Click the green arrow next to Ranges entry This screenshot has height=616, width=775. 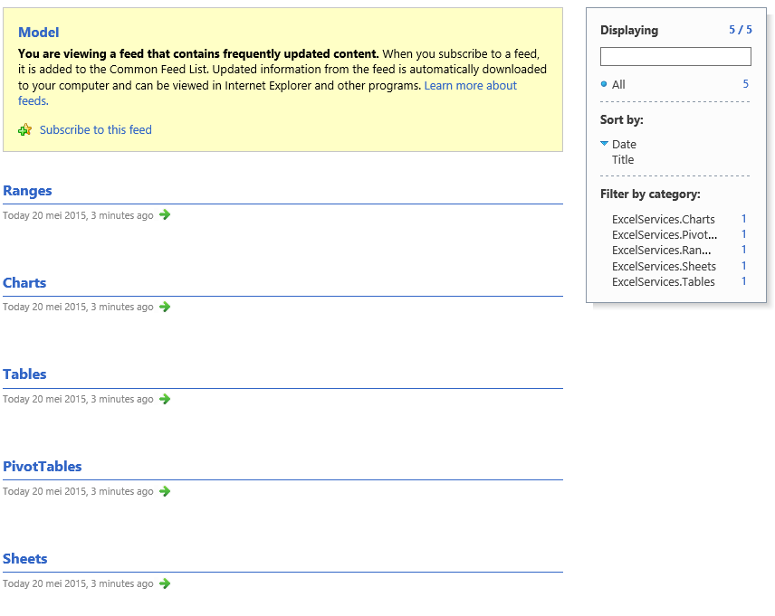point(165,215)
